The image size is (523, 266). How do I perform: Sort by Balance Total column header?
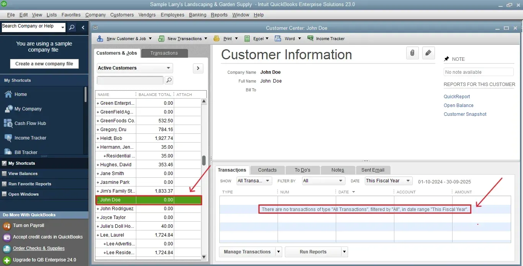pyautogui.click(x=155, y=94)
